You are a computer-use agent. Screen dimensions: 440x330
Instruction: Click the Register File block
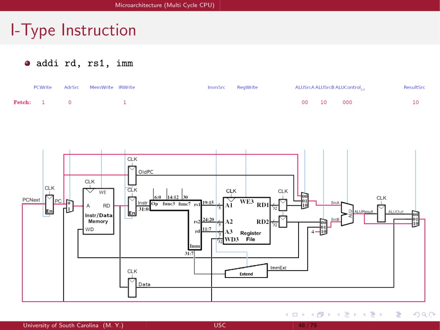(x=246, y=221)
